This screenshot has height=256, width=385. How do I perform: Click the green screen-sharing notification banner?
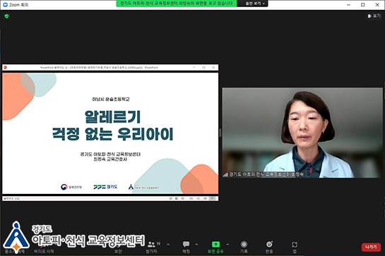[177, 4]
